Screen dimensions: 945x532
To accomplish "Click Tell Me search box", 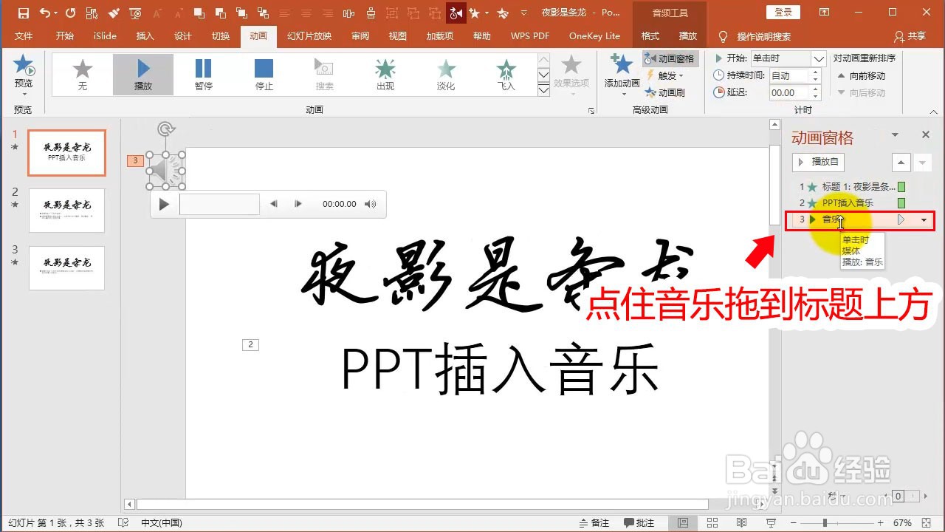I will pyautogui.click(x=763, y=36).
